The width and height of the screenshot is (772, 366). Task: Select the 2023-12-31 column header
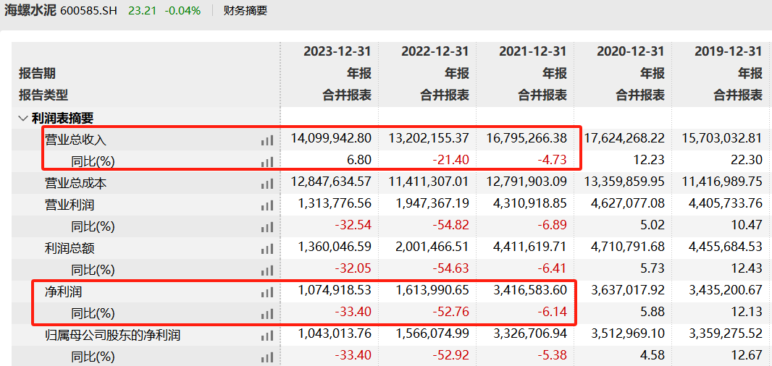(337, 51)
